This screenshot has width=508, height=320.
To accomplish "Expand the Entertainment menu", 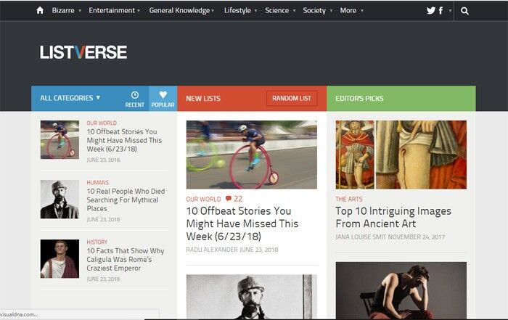I will tap(115, 10).
